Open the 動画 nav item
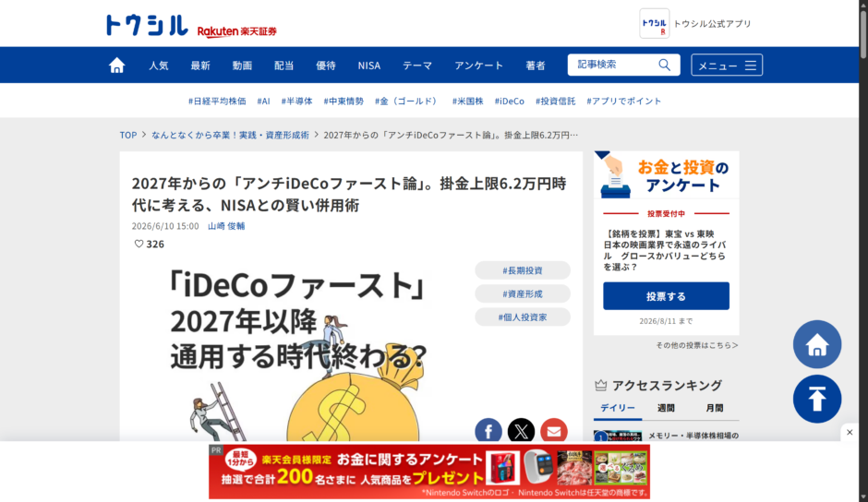Viewport: 868px width, 502px height. (x=242, y=66)
